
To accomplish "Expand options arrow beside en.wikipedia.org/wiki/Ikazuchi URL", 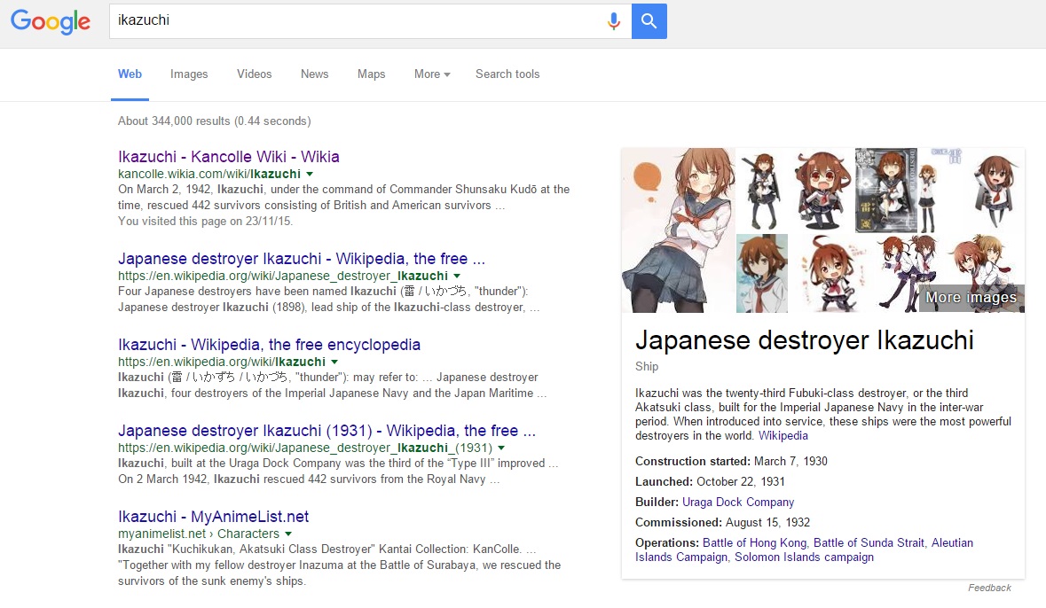I will click(x=334, y=362).
